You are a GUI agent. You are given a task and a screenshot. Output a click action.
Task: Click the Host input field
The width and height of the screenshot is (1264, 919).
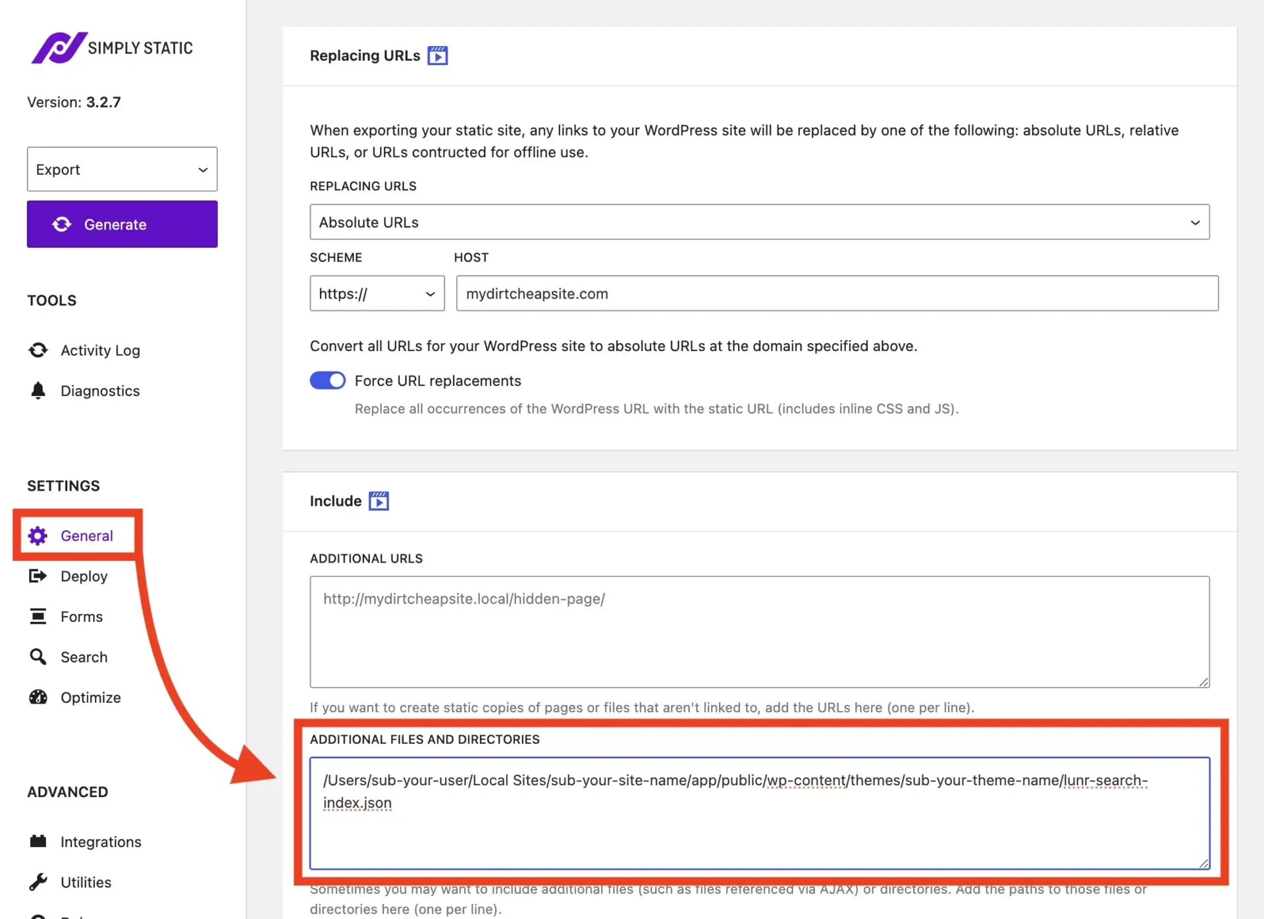click(x=836, y=293)
